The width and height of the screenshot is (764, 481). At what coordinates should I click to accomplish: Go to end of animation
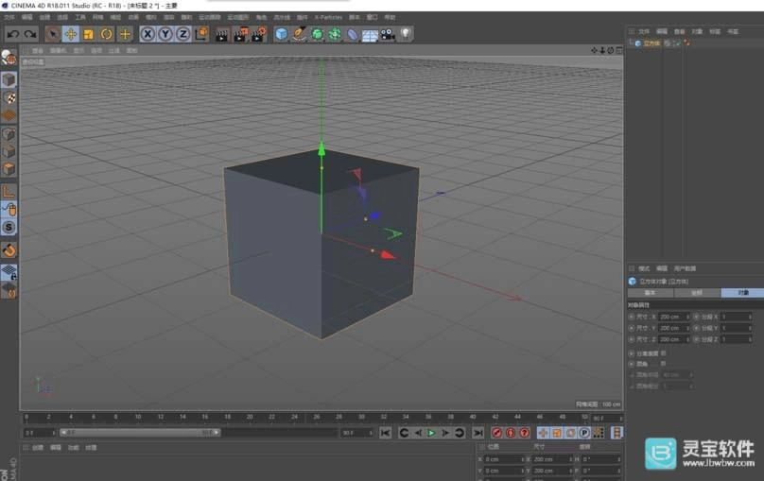(478, 433)
